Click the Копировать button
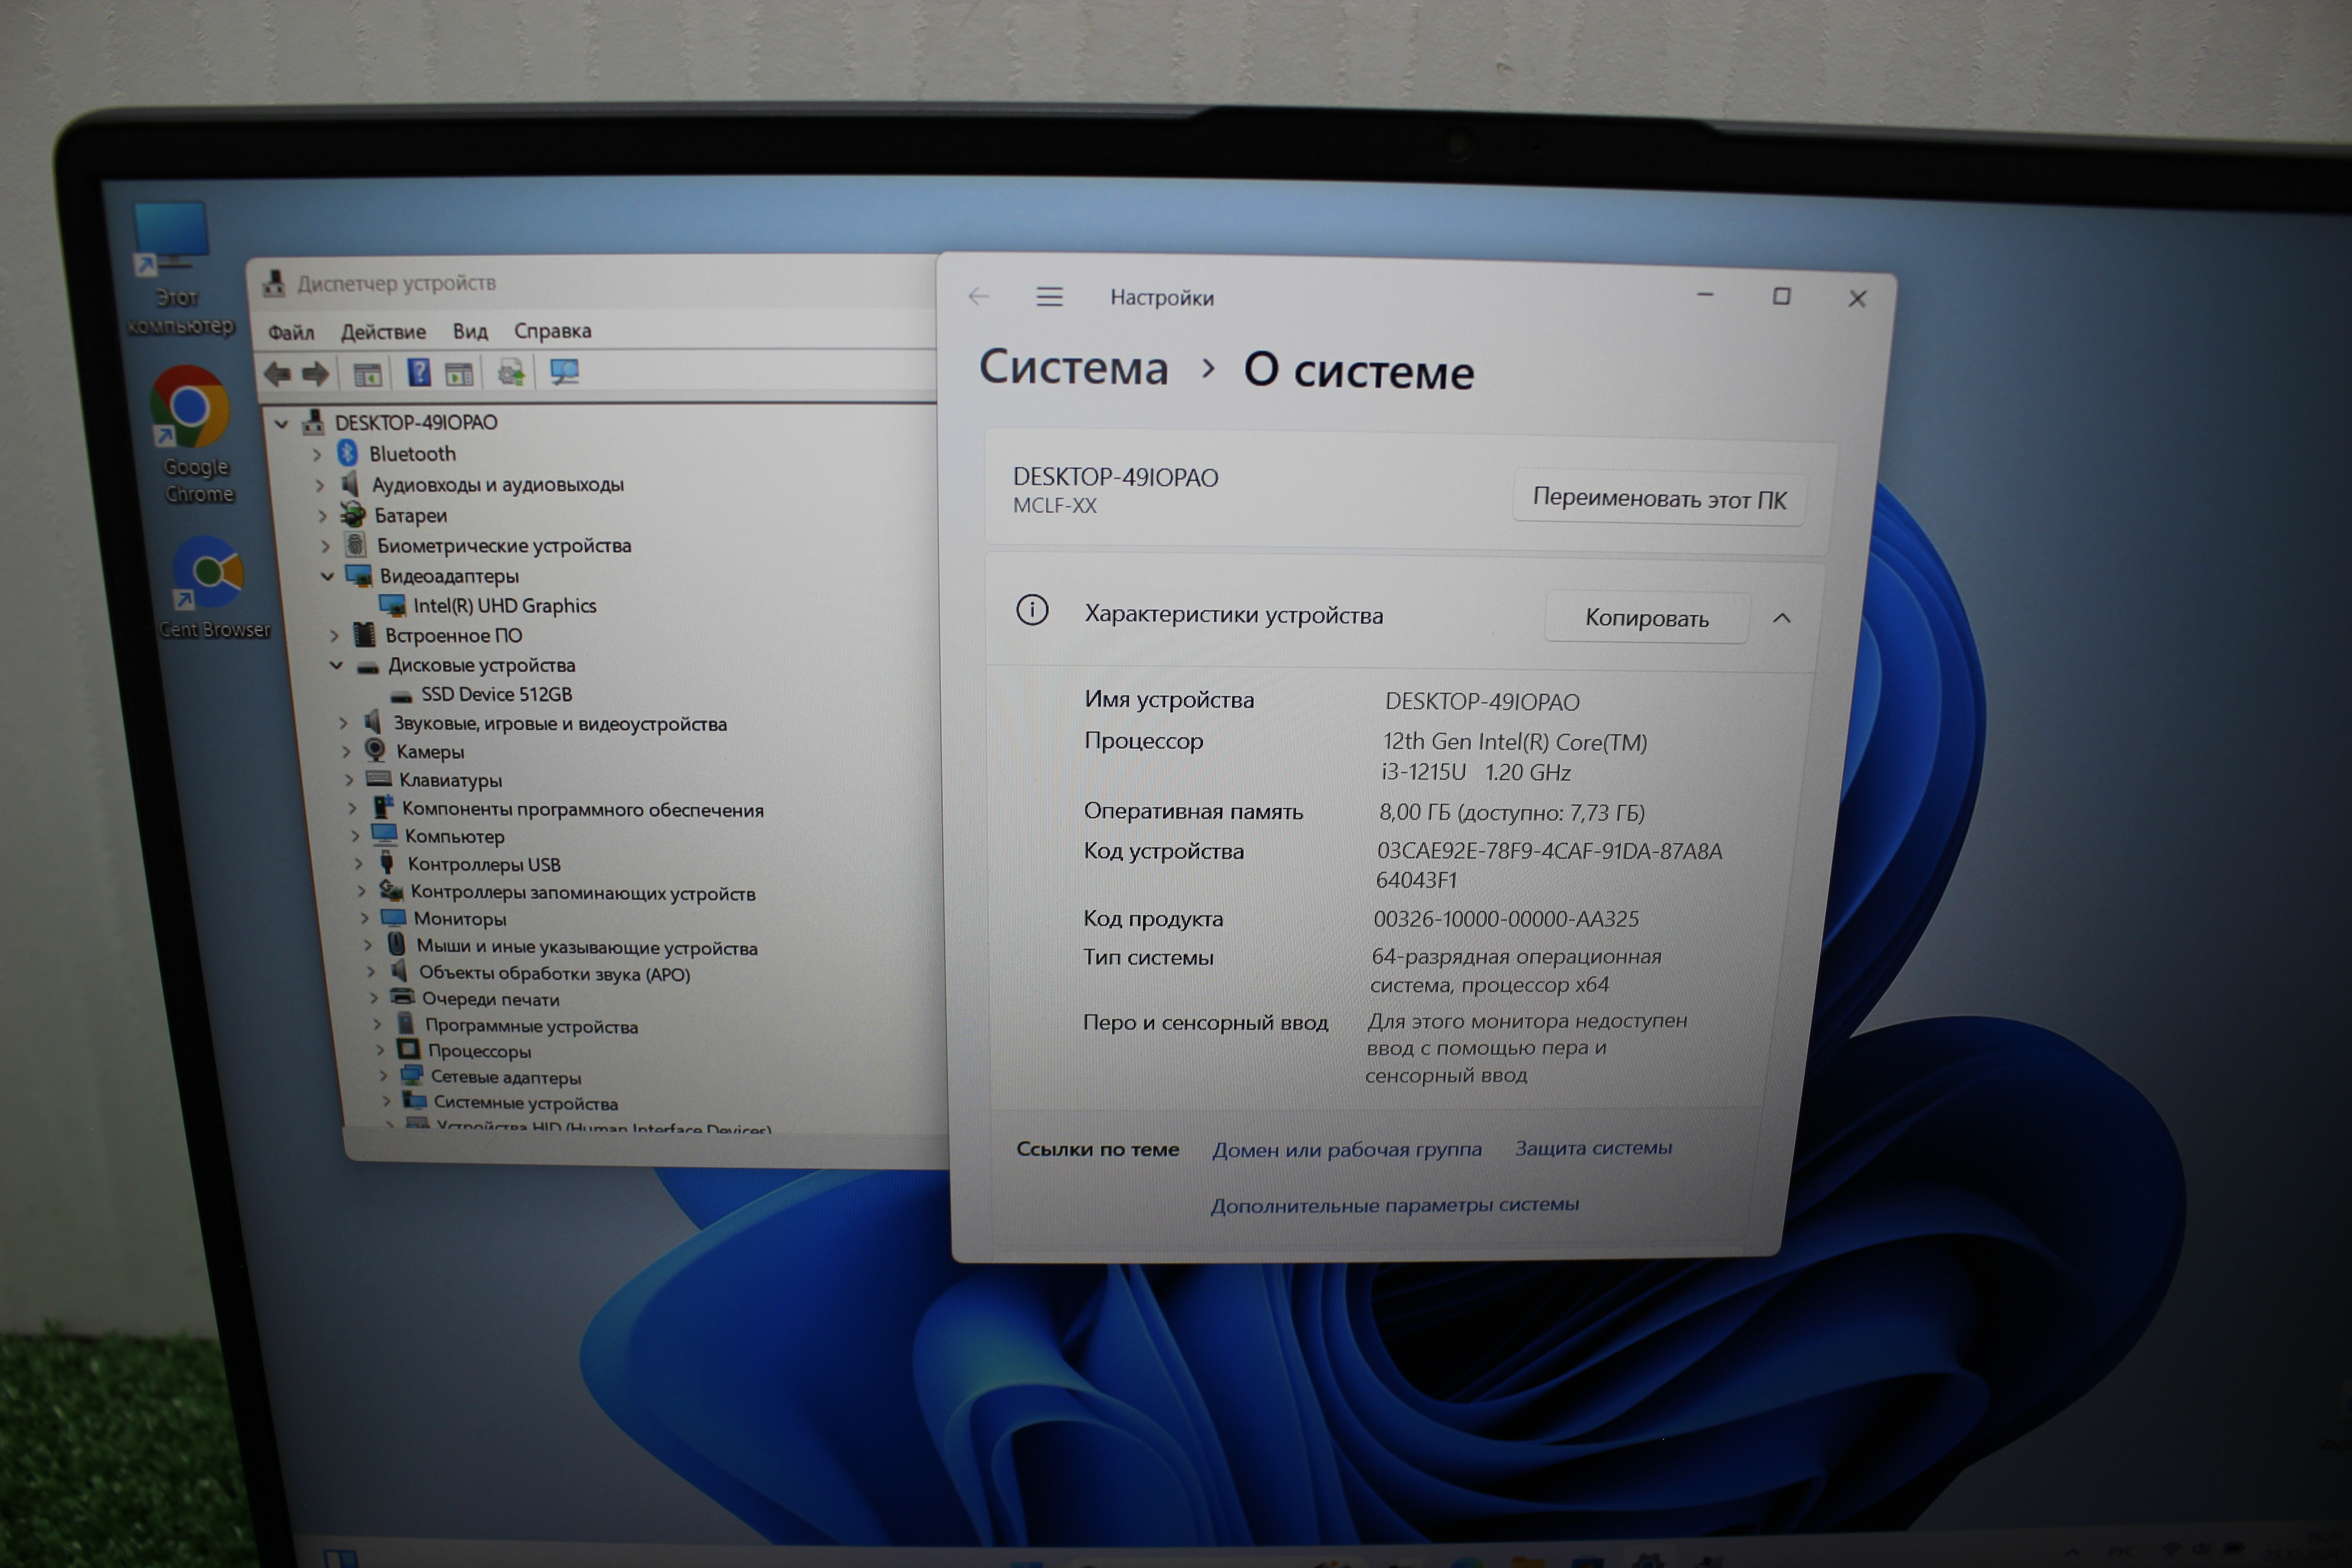Screen dimensions: 2352x1568 (1646, 618)
